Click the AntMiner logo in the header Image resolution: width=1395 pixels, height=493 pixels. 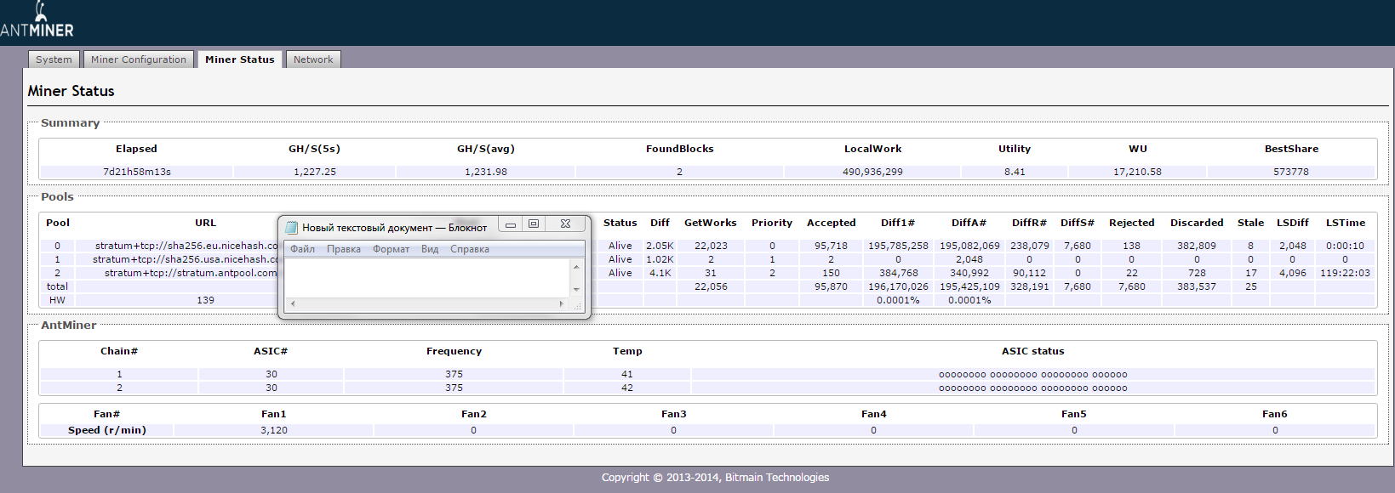point(37,20)
